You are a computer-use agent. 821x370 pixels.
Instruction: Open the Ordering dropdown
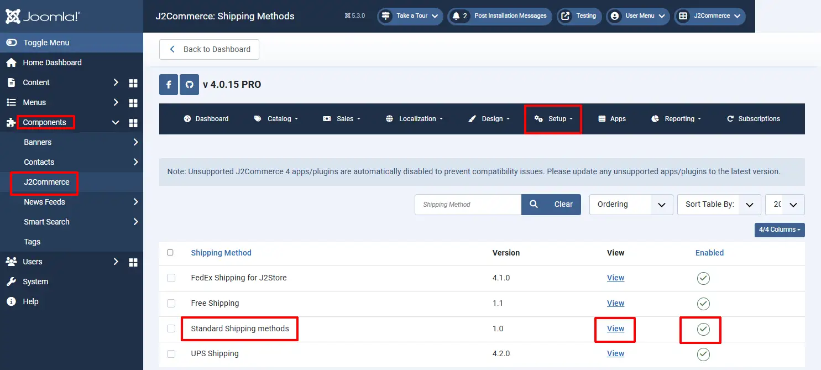[x=631, y=205]
